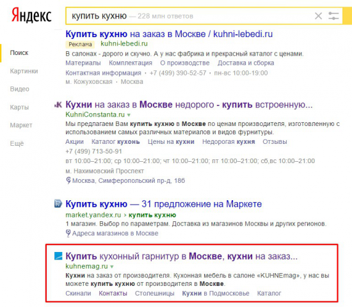Click the kuhnemag.ru blue favicon
This screenshot has width=352, height=307.
[x=58, y=256]
